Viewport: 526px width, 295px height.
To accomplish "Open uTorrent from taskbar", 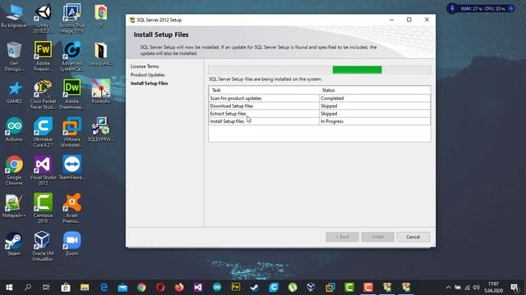I will (293, 288).
